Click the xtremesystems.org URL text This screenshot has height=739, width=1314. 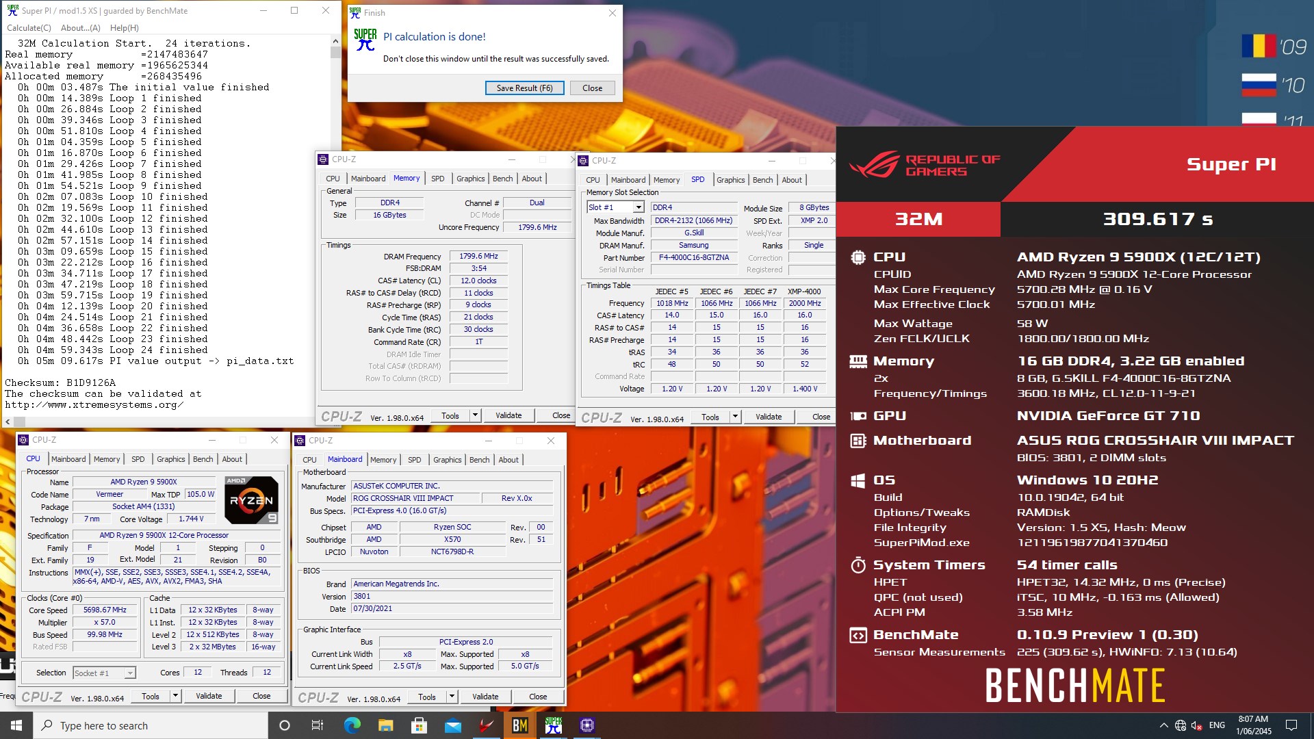(94, 404)
